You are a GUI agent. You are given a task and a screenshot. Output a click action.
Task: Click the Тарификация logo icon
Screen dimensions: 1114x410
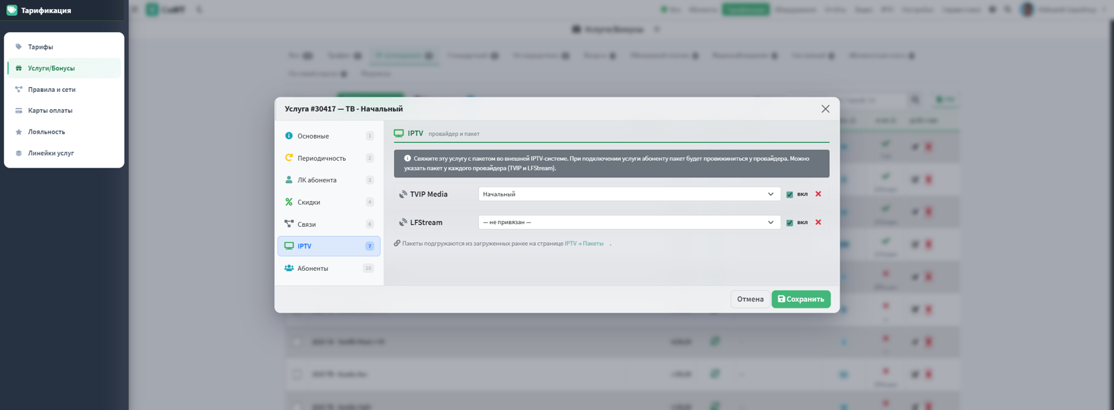(12, 10)
